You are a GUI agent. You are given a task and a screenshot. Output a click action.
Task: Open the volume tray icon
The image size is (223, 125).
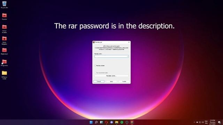pyautogui.click(x=203, y=122)
